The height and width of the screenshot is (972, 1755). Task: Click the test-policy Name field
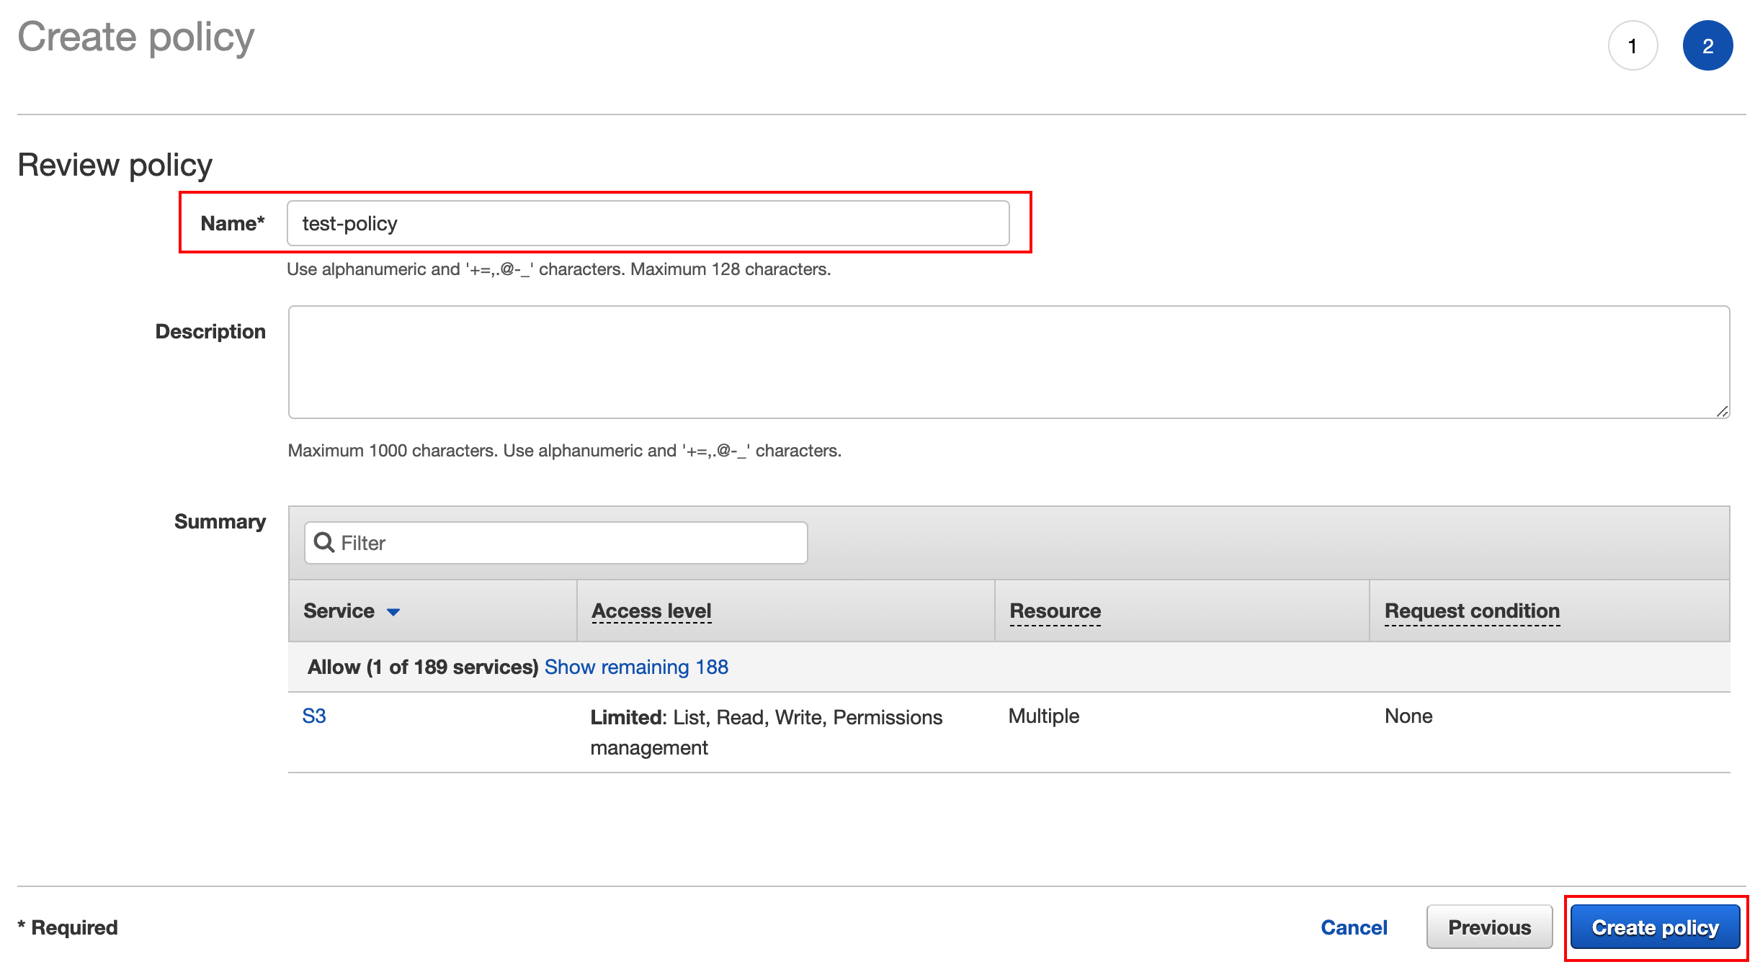(647, 224)
